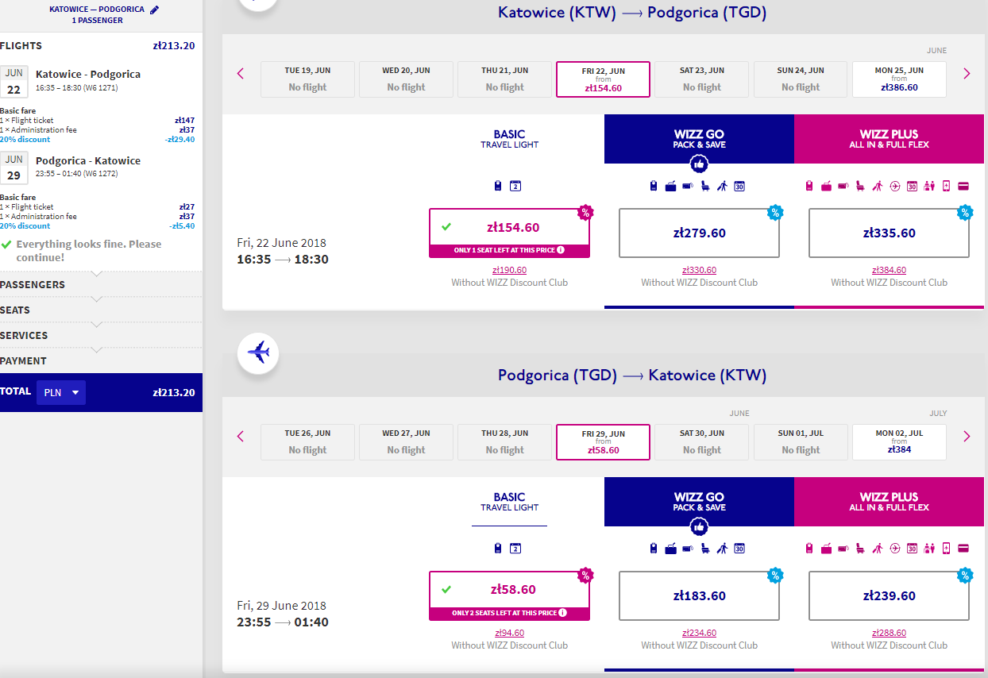The height and width of the screenshot is (678, 988).
Task: Select return date Sat 30, Jun
Action: click(702, 442)
